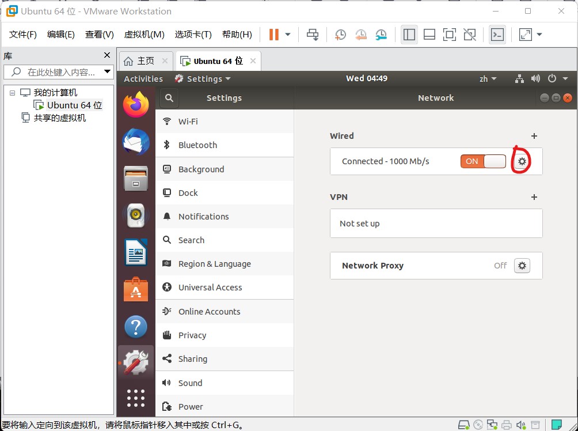Open Region & Language settings

(x=225, y=264)
